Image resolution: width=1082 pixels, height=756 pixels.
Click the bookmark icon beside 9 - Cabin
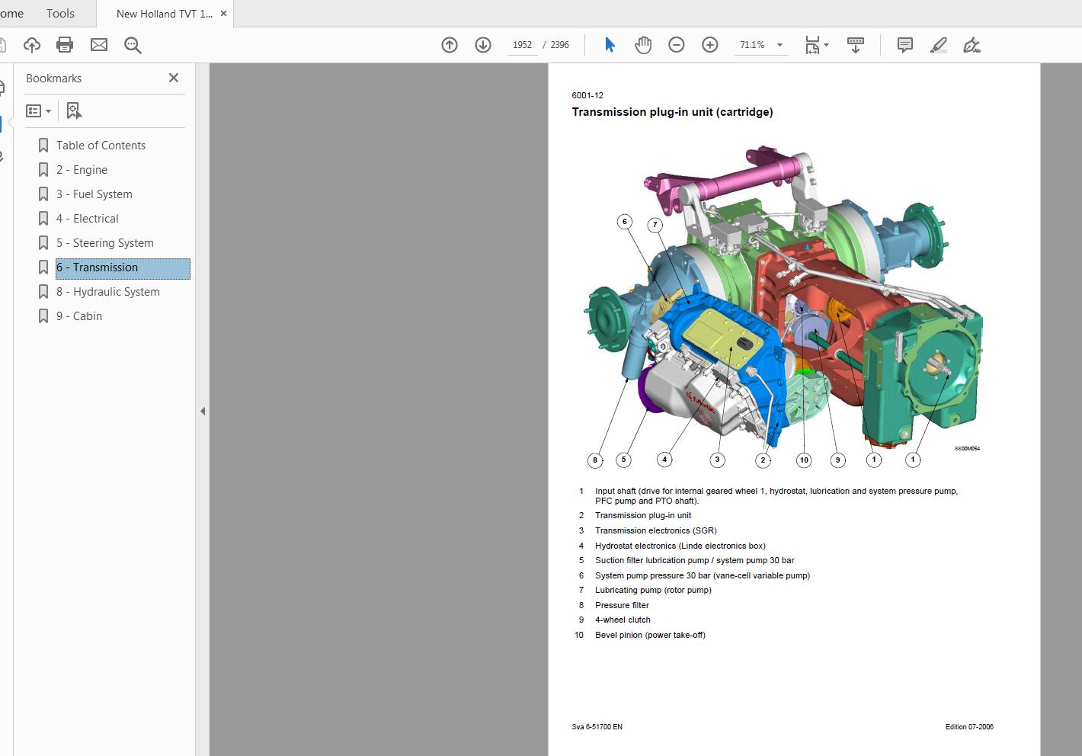[x=43, y=316]
